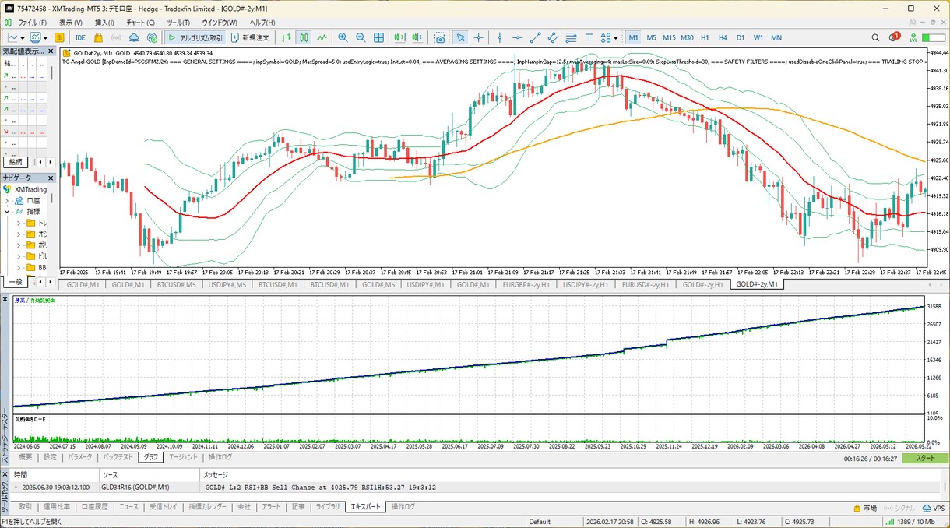Open the cloud hosting icon
This screenshot has width=950, height=528.
tap(134, 37)
